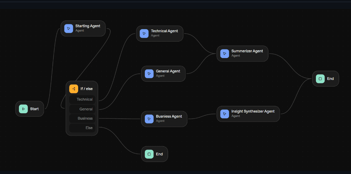
Task: Select the Business branch row in If / else
Action: click(x=82, y=118)
